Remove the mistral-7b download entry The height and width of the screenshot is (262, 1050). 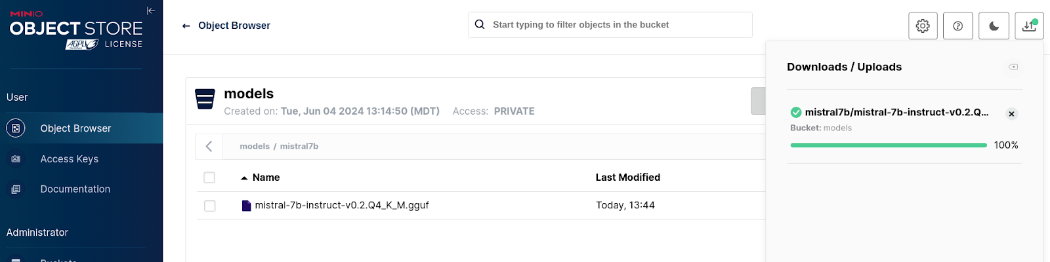pyautogui.click(x=1011, y=114)
